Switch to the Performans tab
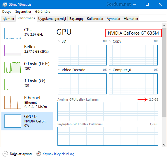 tap(26, 18)
